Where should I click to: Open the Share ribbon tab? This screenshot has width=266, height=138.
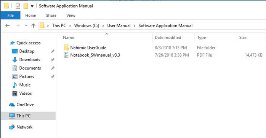[51, 16]
